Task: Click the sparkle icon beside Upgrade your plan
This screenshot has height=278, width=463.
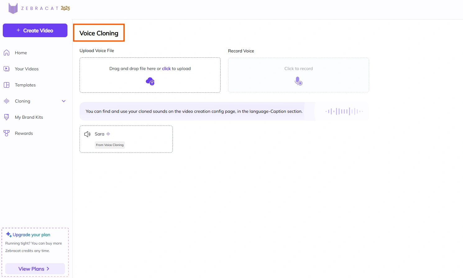Action: tap(9, 235)
